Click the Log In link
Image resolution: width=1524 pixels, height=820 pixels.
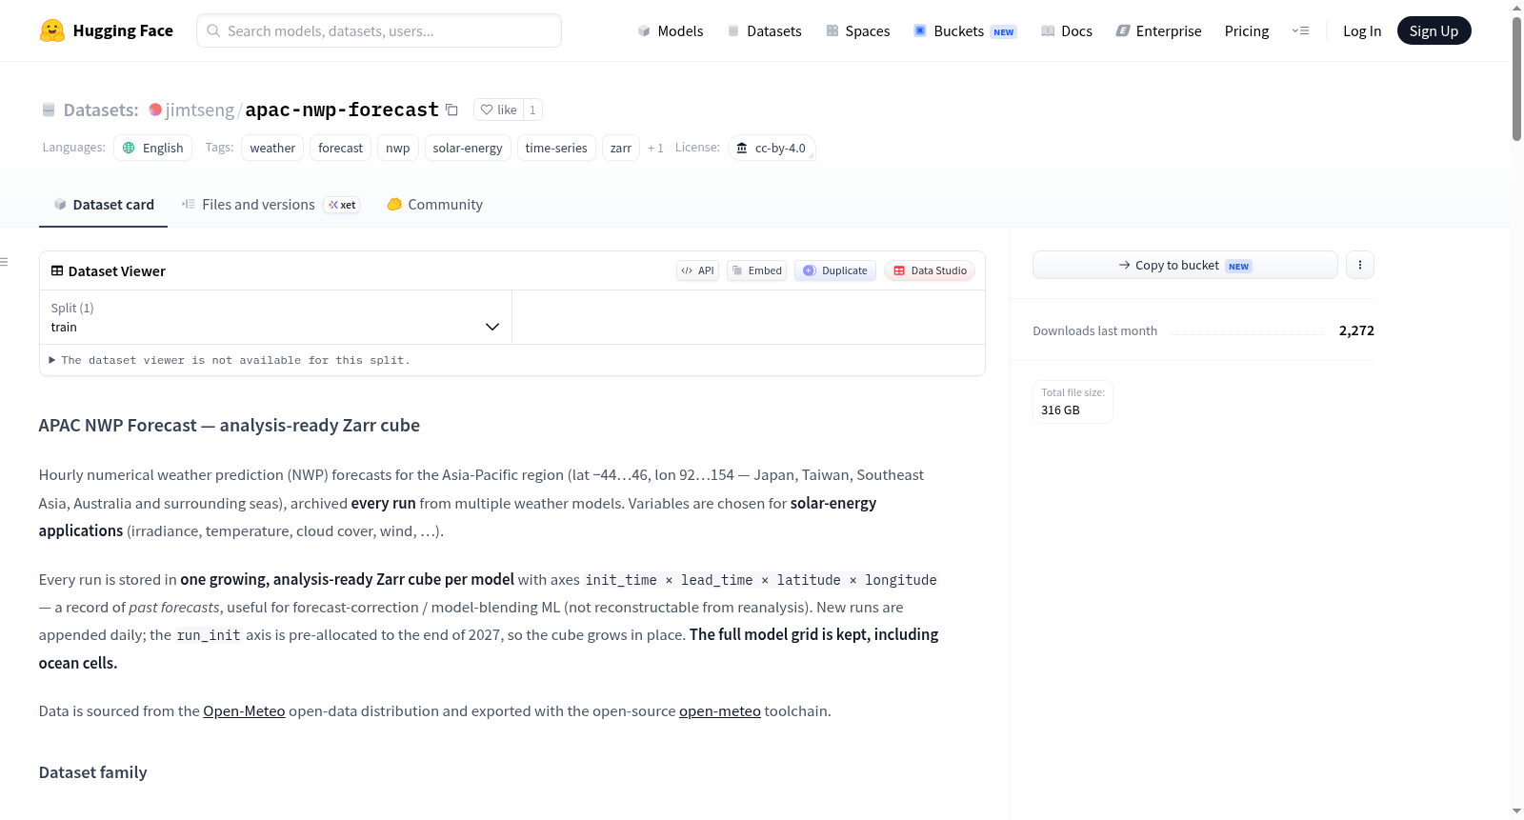click(1362, 30)
